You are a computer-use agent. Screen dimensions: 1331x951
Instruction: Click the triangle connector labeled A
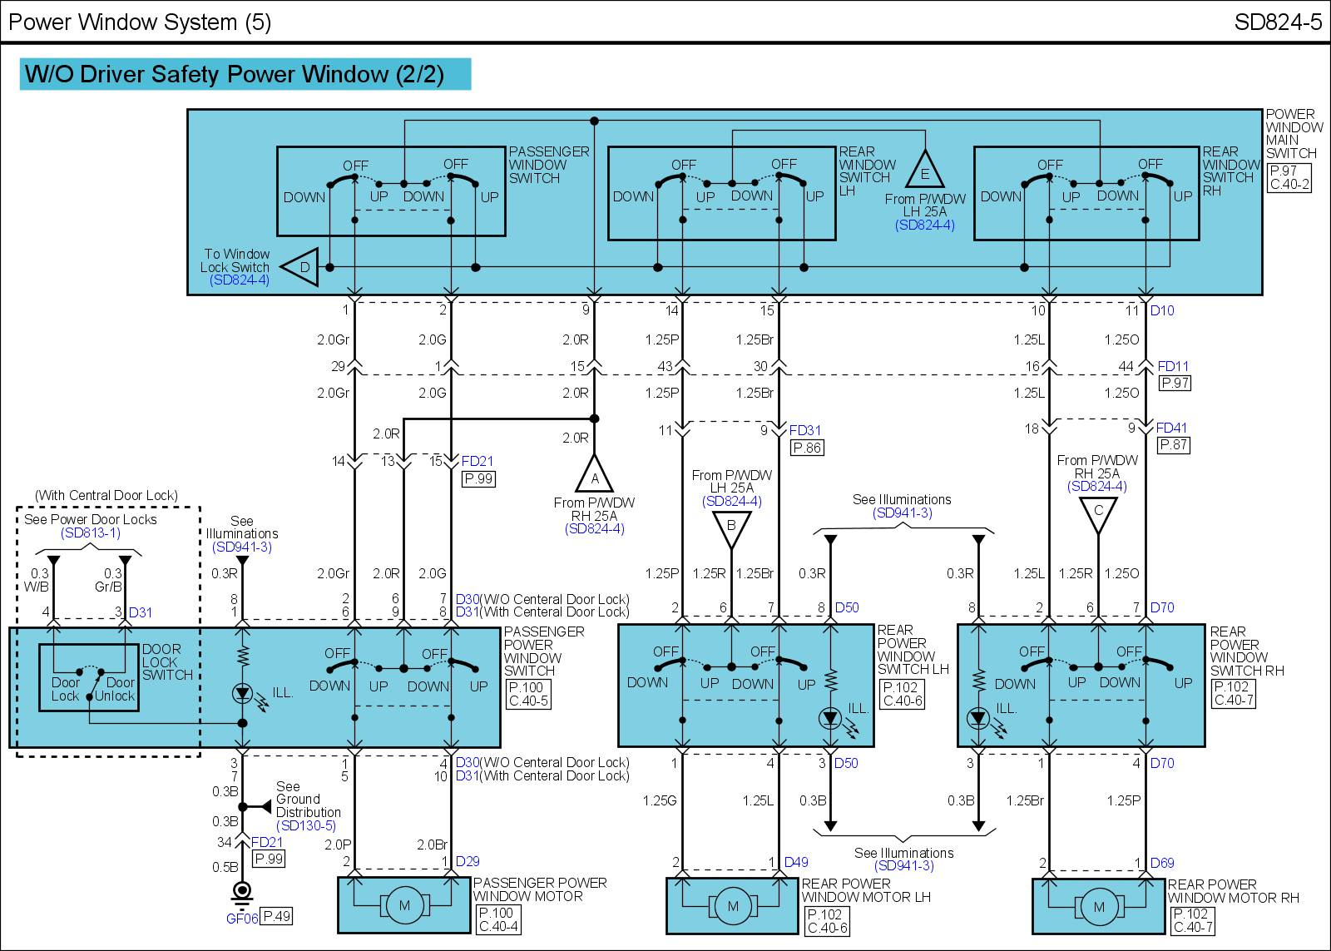click(x=594, y=476)
